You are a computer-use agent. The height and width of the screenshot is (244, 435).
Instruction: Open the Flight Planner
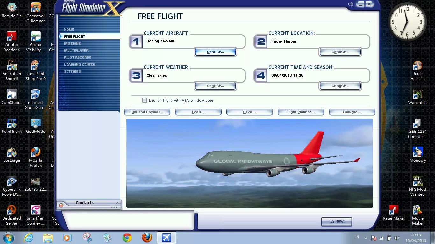point(301,112)
